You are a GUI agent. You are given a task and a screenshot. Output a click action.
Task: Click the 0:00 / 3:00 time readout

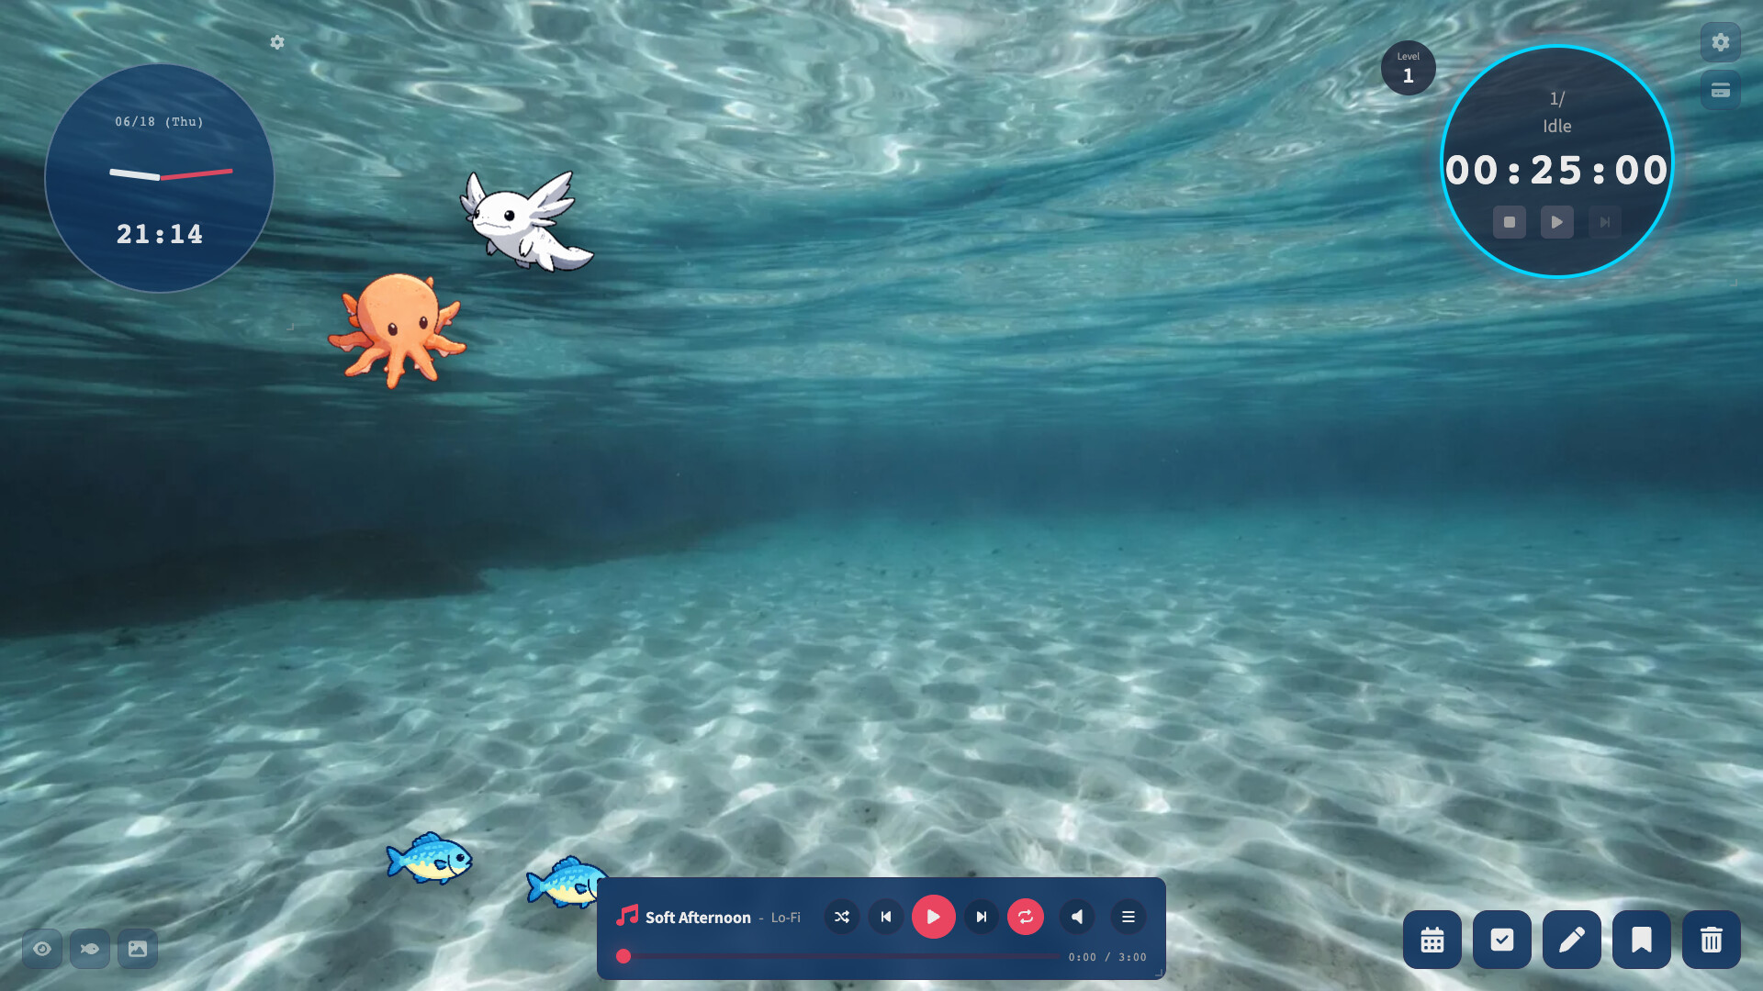point(1107,957)
